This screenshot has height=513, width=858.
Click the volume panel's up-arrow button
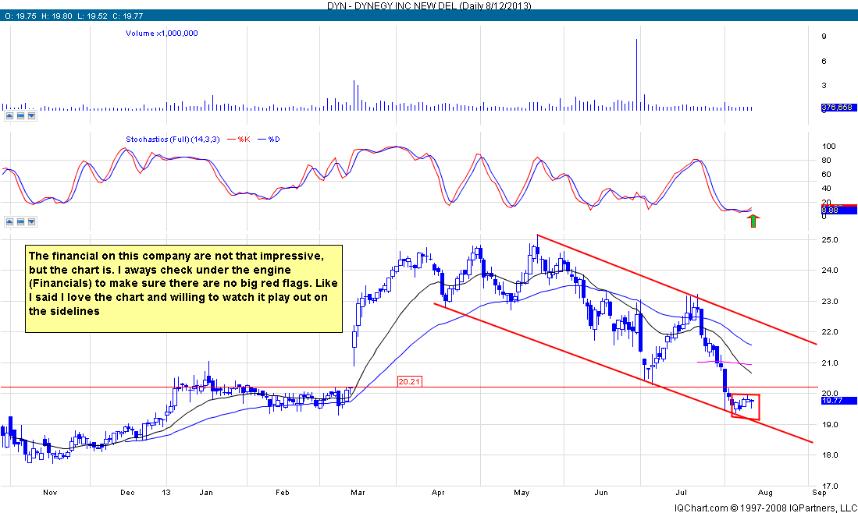point(10,115)
